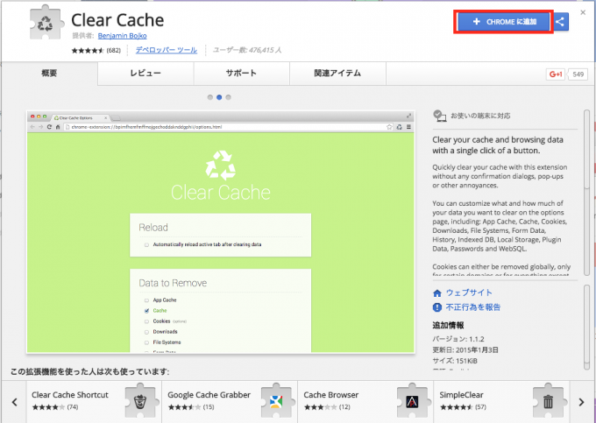Click the home icon beside ウェブサイト

point(437,293)
